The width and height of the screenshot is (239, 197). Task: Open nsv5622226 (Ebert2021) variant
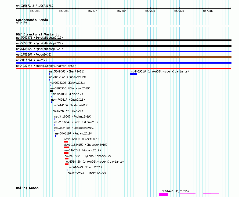[67, 83]
